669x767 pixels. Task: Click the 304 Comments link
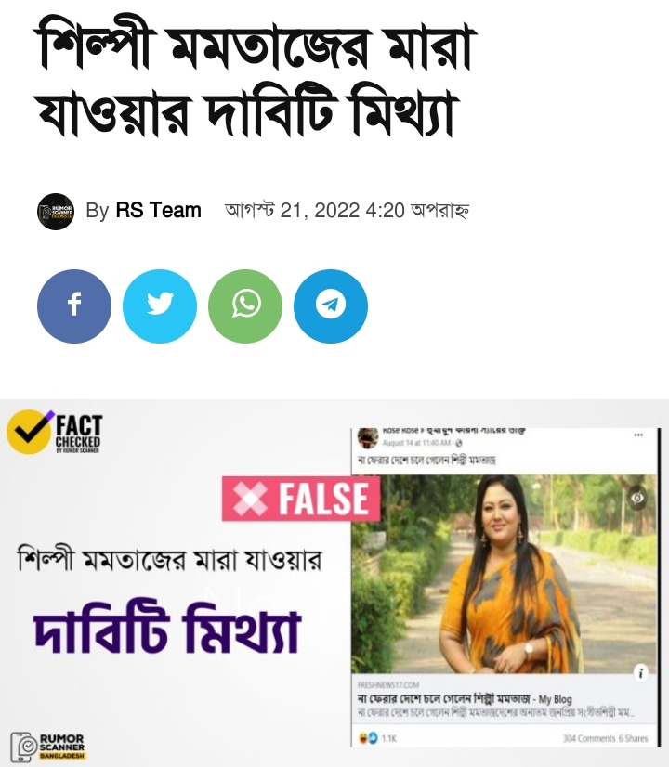coord(589,738)
